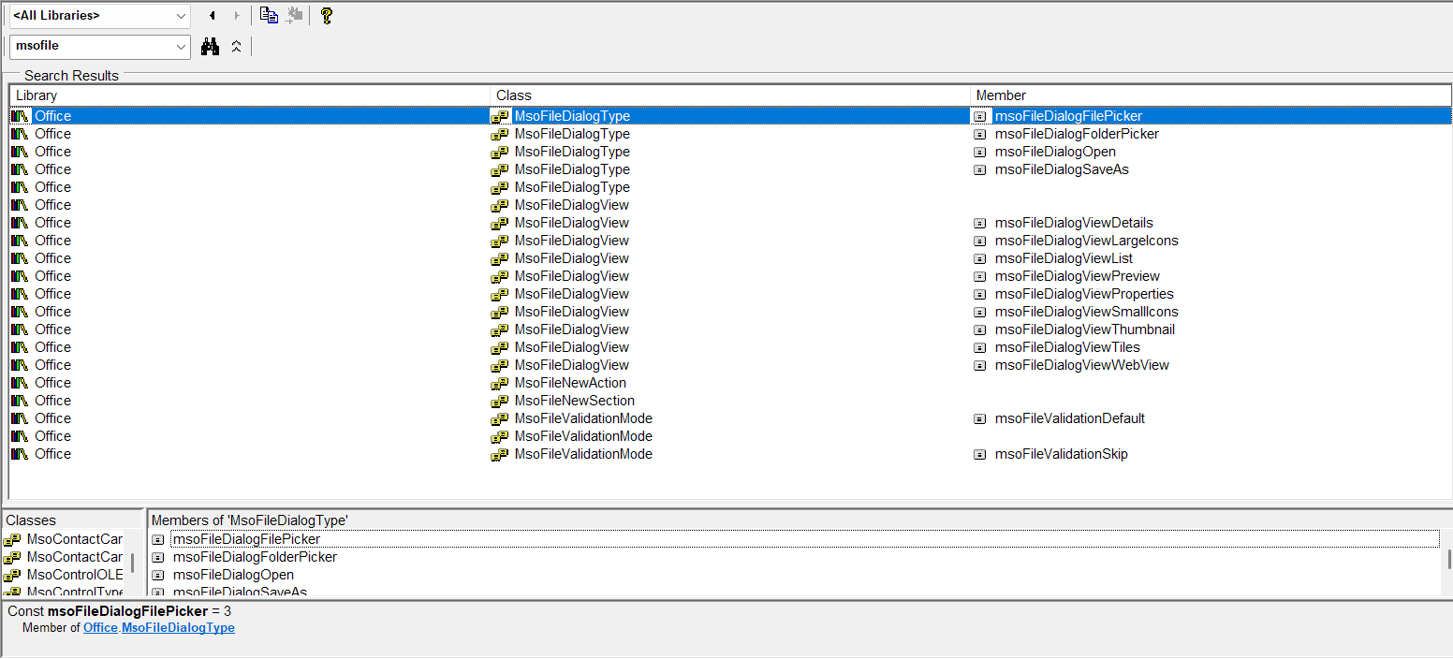Screen dimensions: 1453x659
Task: Select the msoFileDialogViewPreview result
Action: pos(1078,276)
